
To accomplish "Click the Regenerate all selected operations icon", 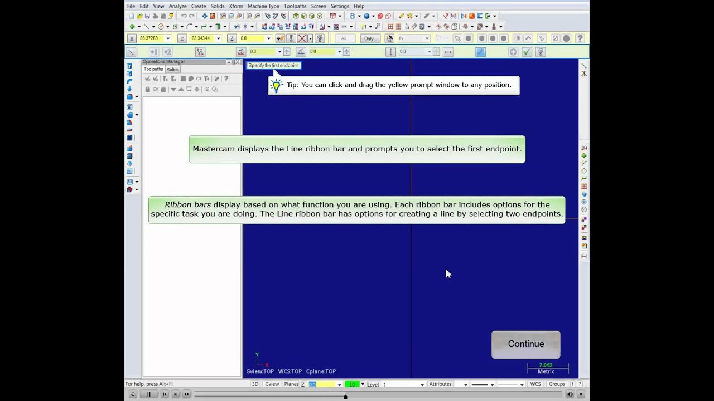I will pos(165,79).
